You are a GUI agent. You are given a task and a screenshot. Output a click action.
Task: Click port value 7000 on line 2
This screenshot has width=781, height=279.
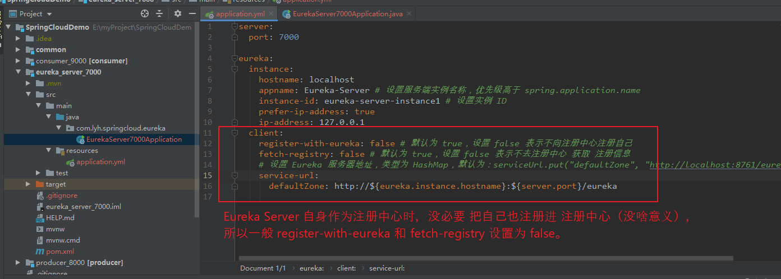289,37
